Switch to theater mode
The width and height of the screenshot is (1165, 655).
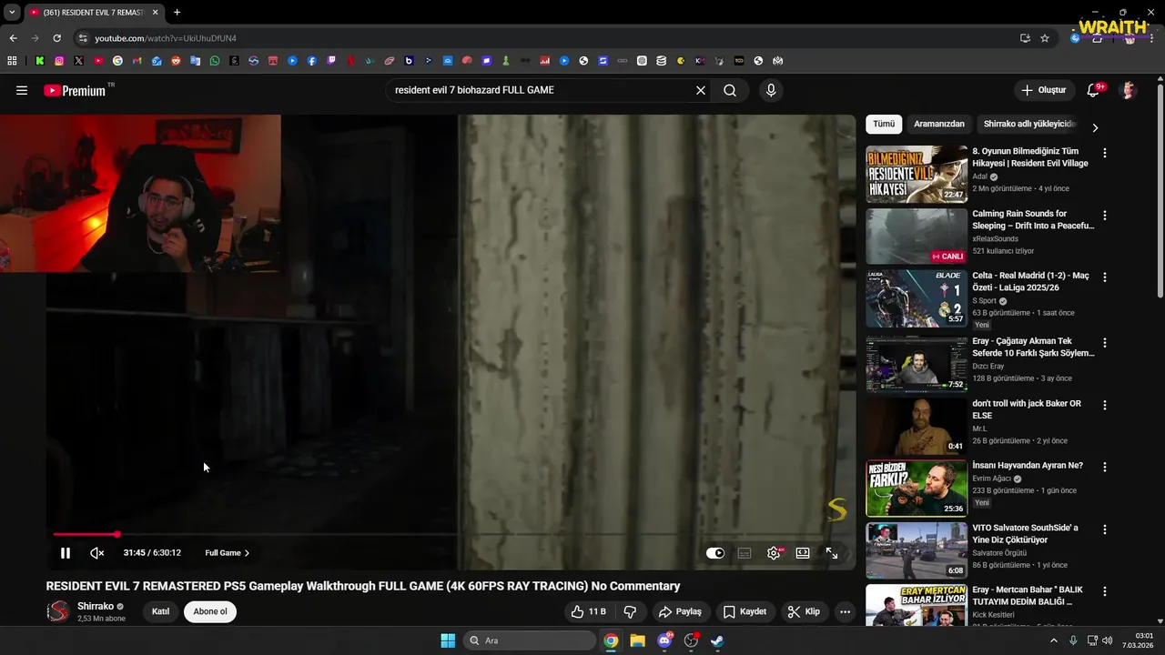pos(803,553)
